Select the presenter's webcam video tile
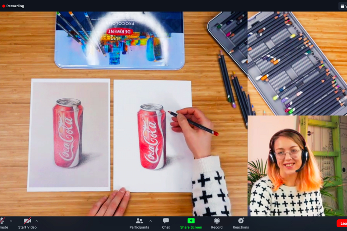347x231 pixels. click(x=297, y=166)
